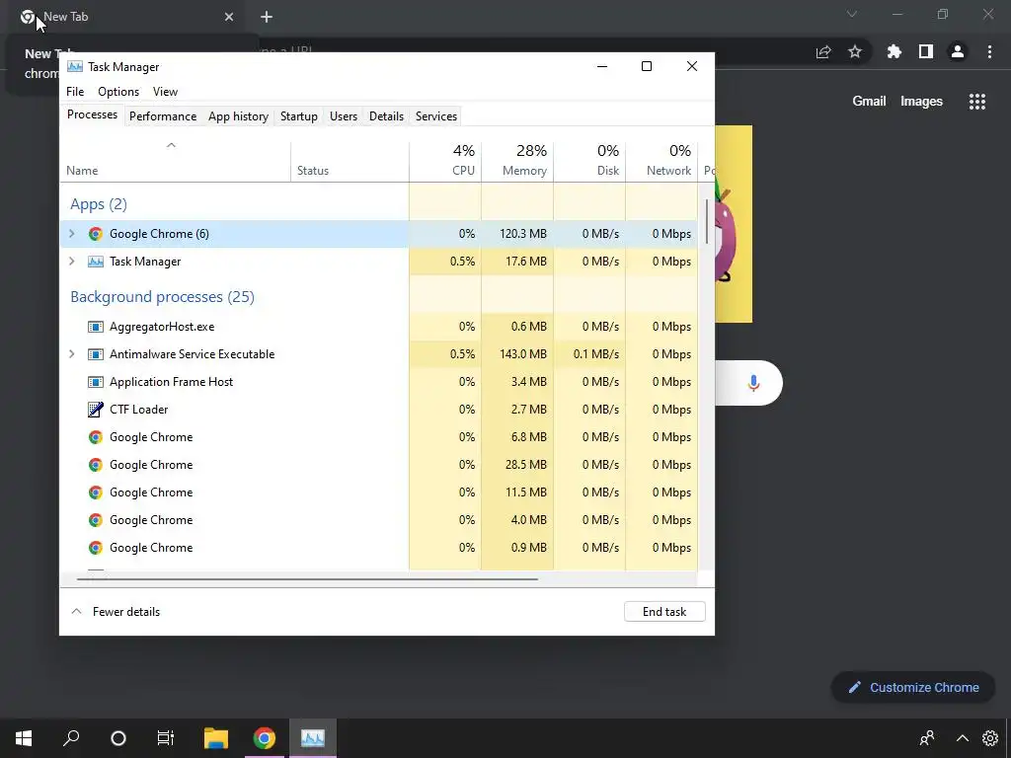Click the Application Frame Host icon
The height and width of the screenshot is (758, 1011).
[x=96, y=382]
